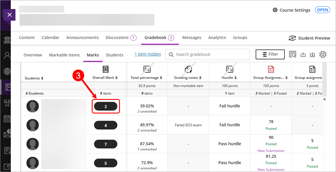
Task: Toggle the OPEN course status badge
Action: point(323,10)
